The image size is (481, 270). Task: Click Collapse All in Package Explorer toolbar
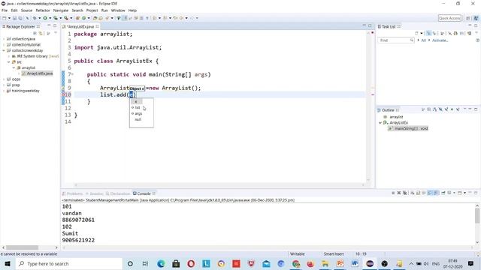pyautogui.click(x=35, y=33)
